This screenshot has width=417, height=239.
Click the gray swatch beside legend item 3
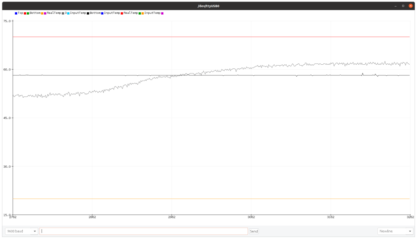click(x=63, y=13)
